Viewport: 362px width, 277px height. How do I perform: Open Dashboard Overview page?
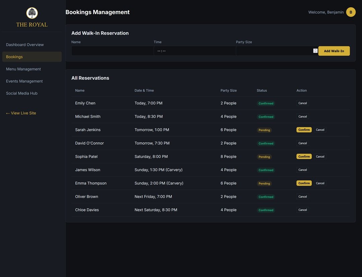coord(32,45)
